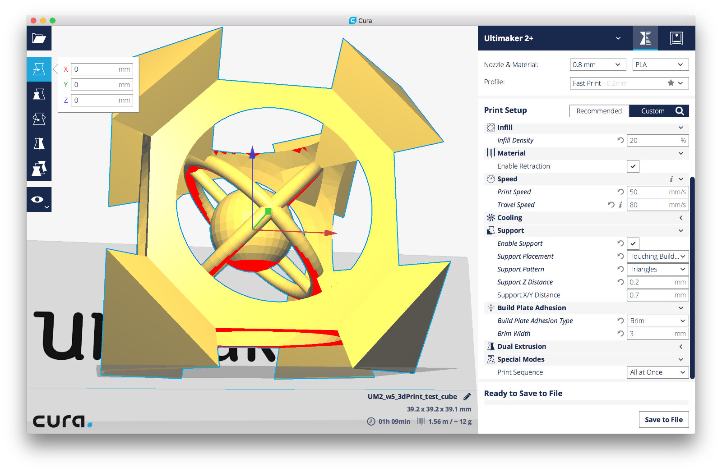Open Support Pattern Triangles dropdown
Screen dimensions: 722x472
click(657, 269)
